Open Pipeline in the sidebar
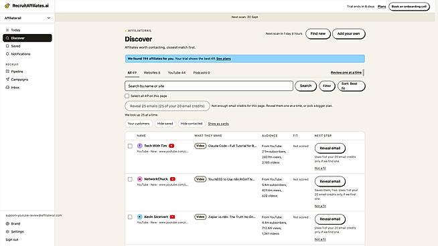 pos(27,72)
